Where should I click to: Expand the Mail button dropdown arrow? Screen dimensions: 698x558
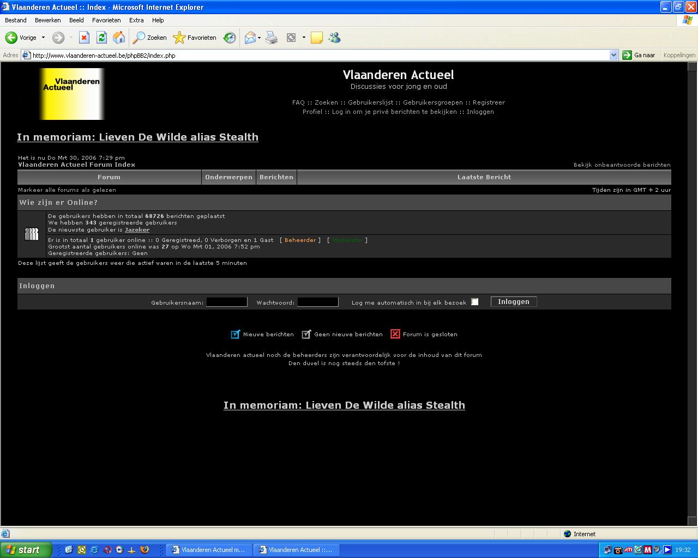click(x=260, y=38)
